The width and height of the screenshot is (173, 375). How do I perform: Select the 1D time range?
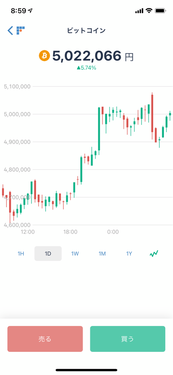click(x=48, y=254)
